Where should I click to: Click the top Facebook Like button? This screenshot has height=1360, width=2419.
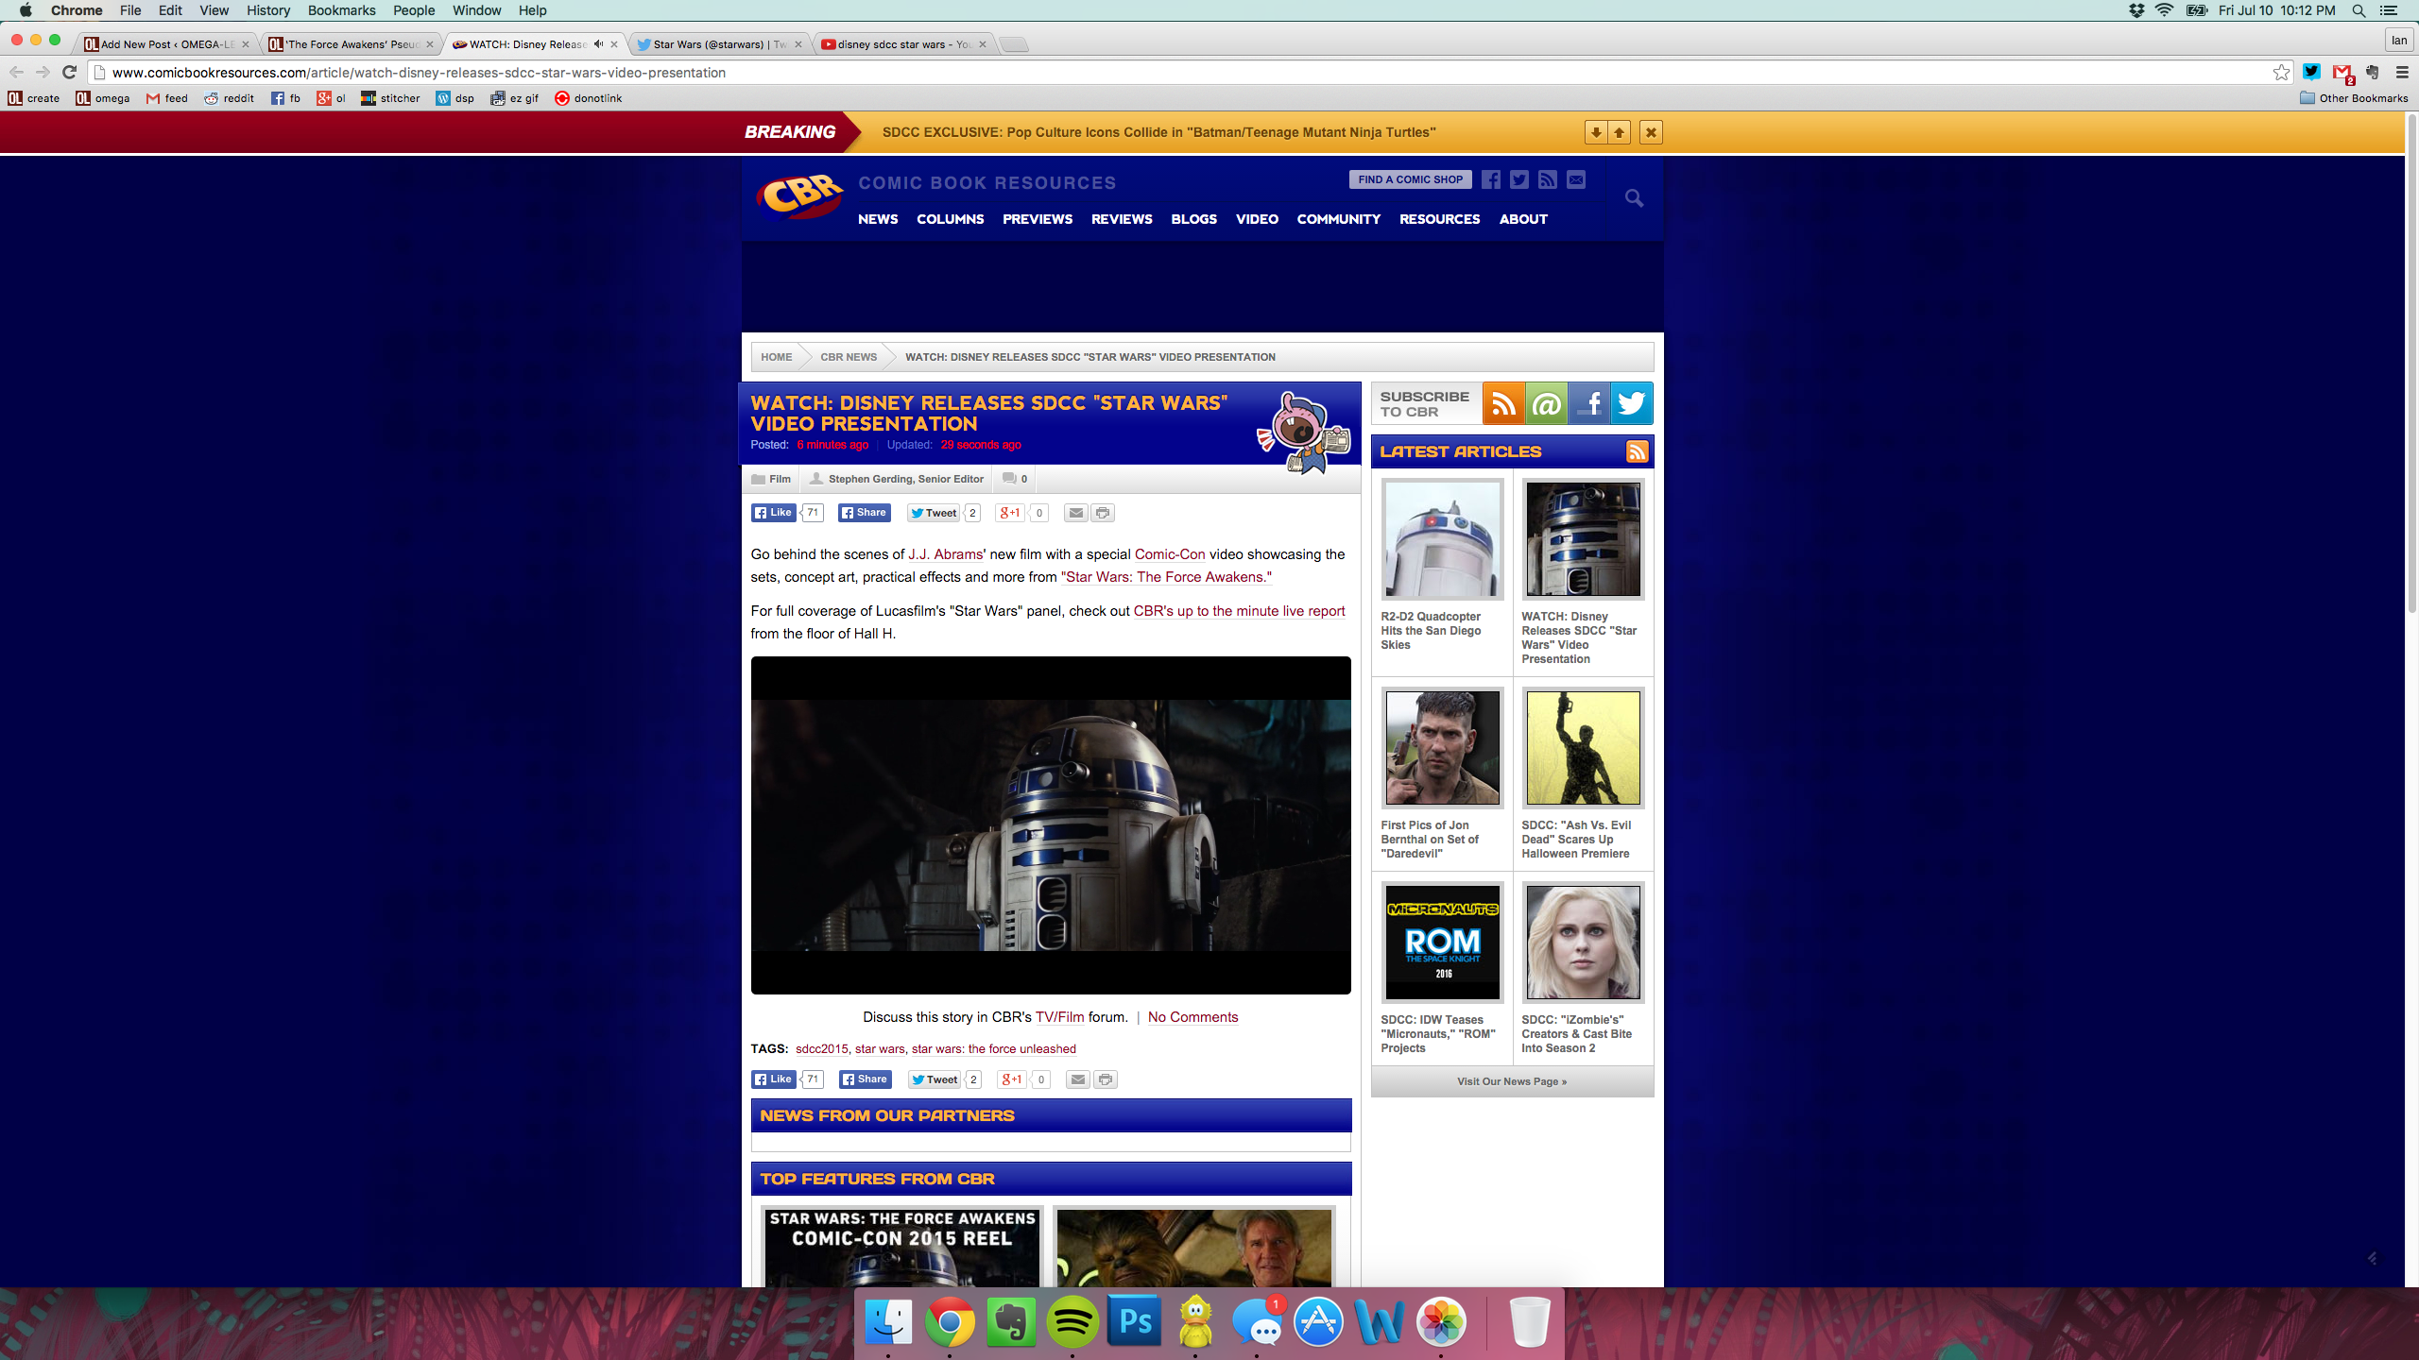click(774, 513)
